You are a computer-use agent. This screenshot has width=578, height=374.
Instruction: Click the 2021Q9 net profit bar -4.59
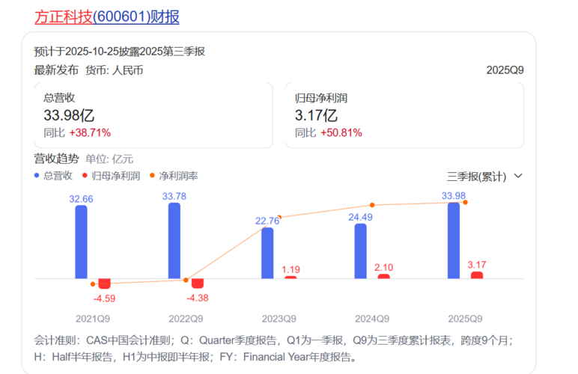[x=105, y=283]
